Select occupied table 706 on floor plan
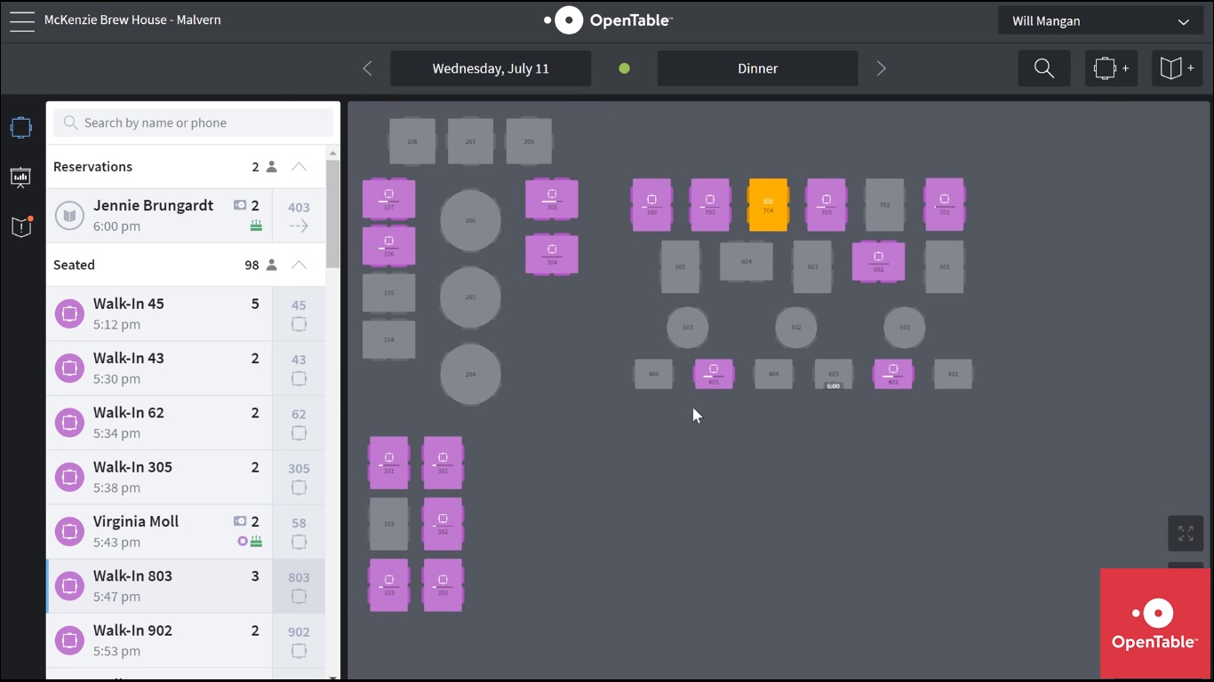The image size is (1214, 682). [651, 205]
